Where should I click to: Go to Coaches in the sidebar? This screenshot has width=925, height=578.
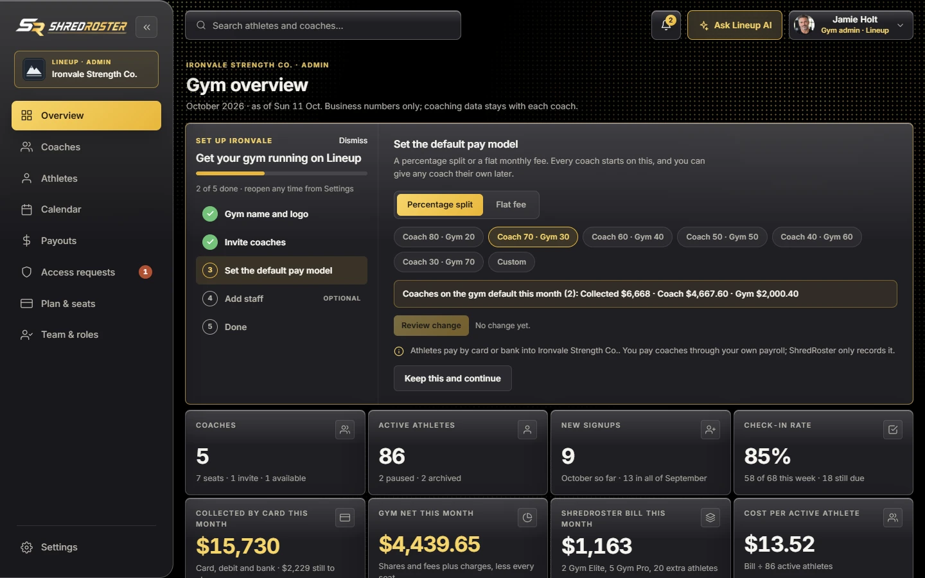tap(86, 147)
